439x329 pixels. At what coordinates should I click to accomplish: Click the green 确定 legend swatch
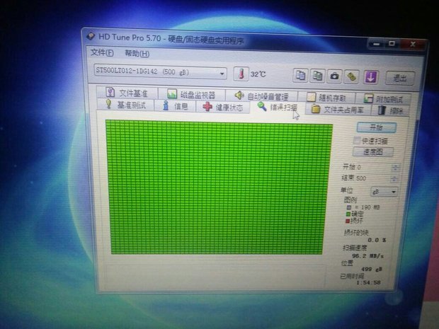(x=348, y=214)
